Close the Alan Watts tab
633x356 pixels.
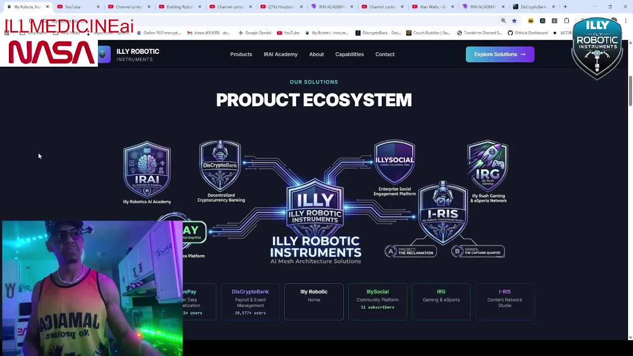coord(453,7)
